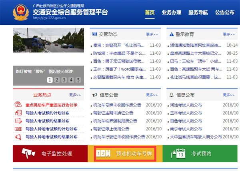Click icon beside 驾驶人异地考试预约结果公布
This screenshot has height=171, width=240.
18,137
